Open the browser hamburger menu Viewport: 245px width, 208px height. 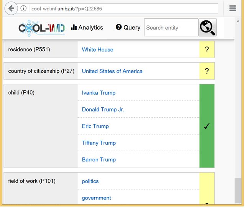(233, 8)
